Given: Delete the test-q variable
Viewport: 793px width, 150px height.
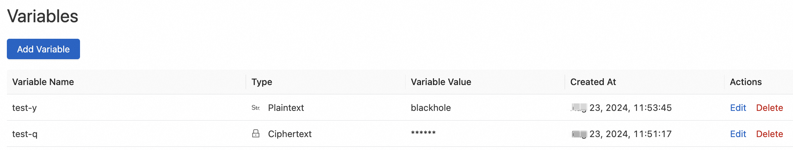Looking at the screenshot, I should tap(769, 134).
